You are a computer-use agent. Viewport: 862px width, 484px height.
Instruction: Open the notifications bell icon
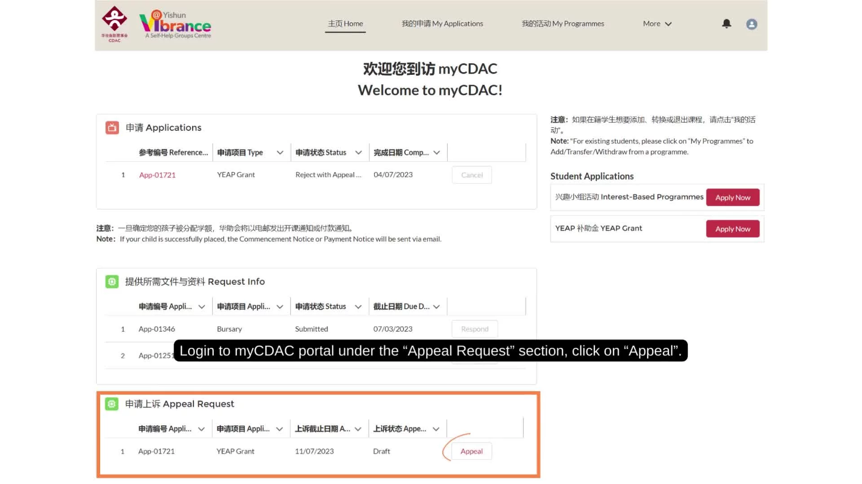[x=726, y=24]
